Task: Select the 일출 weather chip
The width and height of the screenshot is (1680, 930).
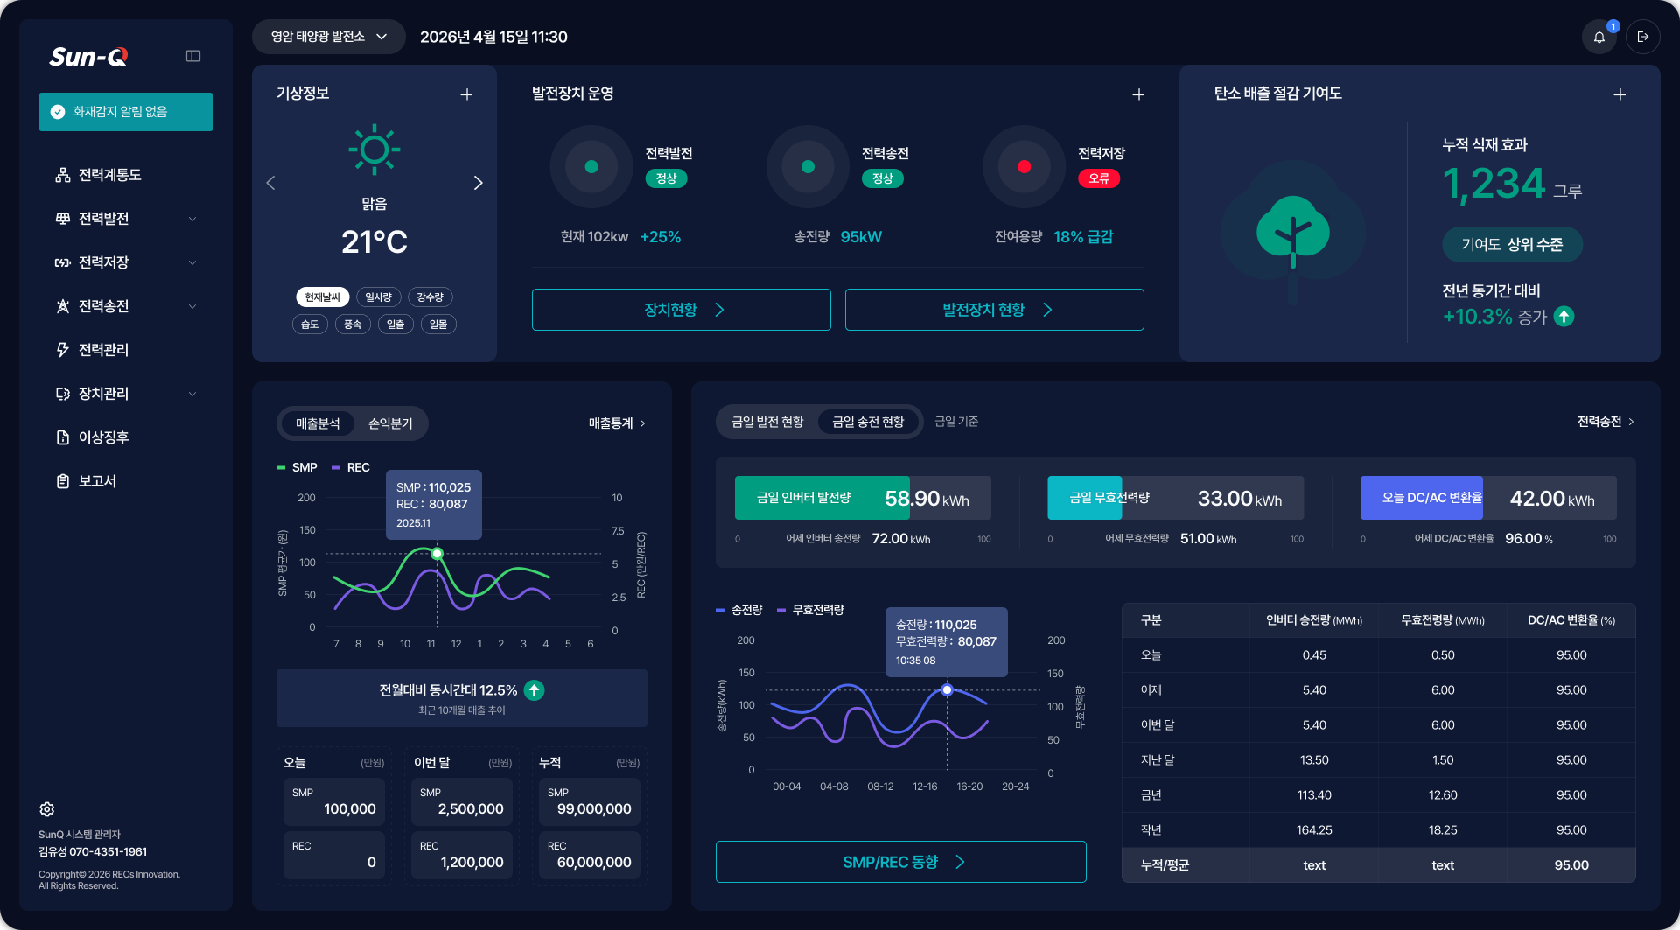Action: point(395,325)
